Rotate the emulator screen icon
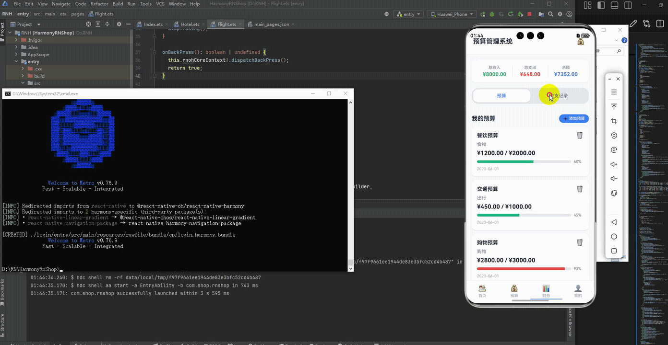 [x=614, y=136]
